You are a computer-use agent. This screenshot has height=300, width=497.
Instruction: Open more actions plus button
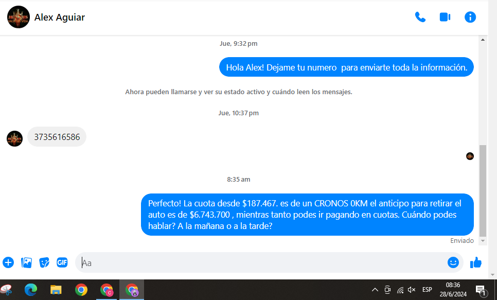click(x=8, y=262)
